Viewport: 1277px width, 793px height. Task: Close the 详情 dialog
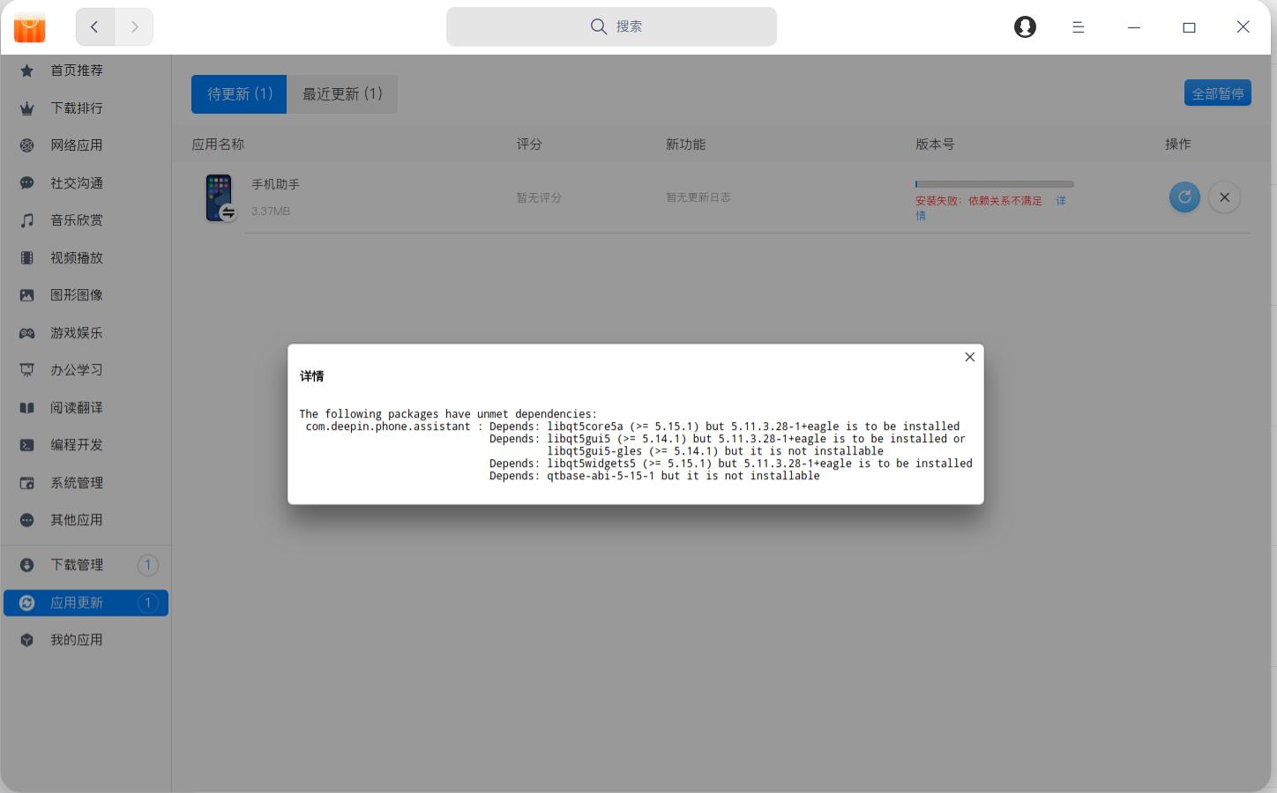pos(970,357)
